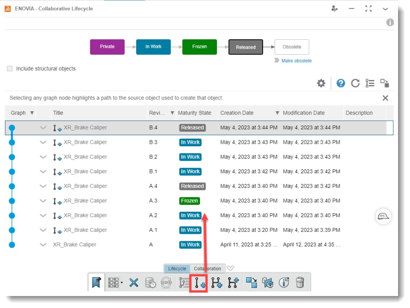
Task: Click the Description column header
Action: [359, 113]
